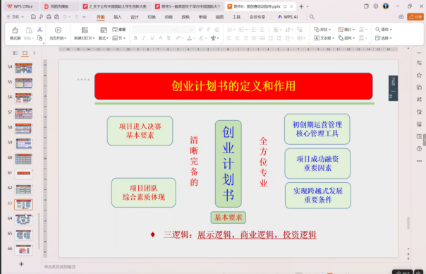
Task: Click the orange 分享 share button
Action: pyautogui.click(x=415, y=17)
